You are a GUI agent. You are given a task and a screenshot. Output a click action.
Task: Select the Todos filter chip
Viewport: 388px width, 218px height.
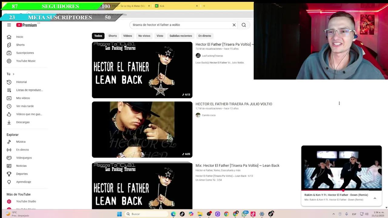98,36
